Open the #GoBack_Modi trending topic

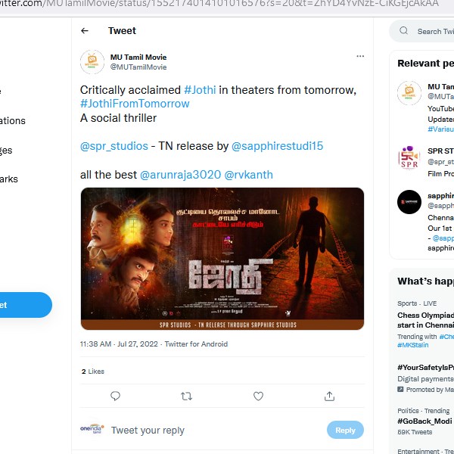point(425,421)
